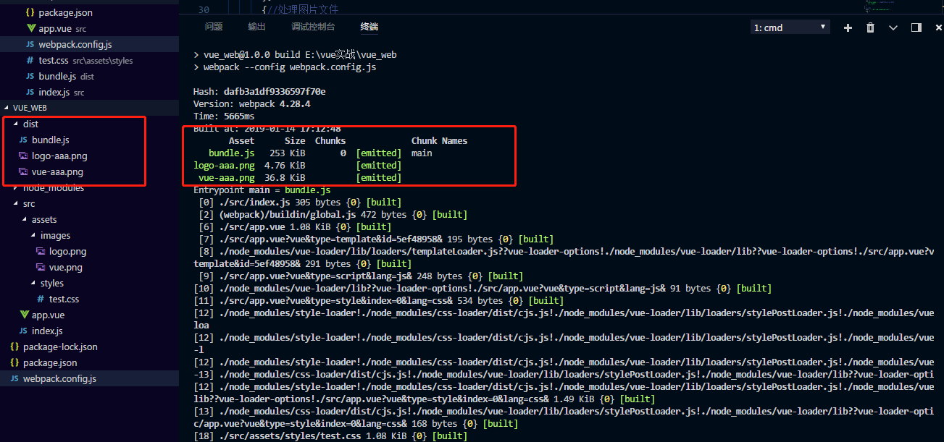Switch to the 问题 (Problems) tab
This screenshot has height=442, width=944.
212,26
